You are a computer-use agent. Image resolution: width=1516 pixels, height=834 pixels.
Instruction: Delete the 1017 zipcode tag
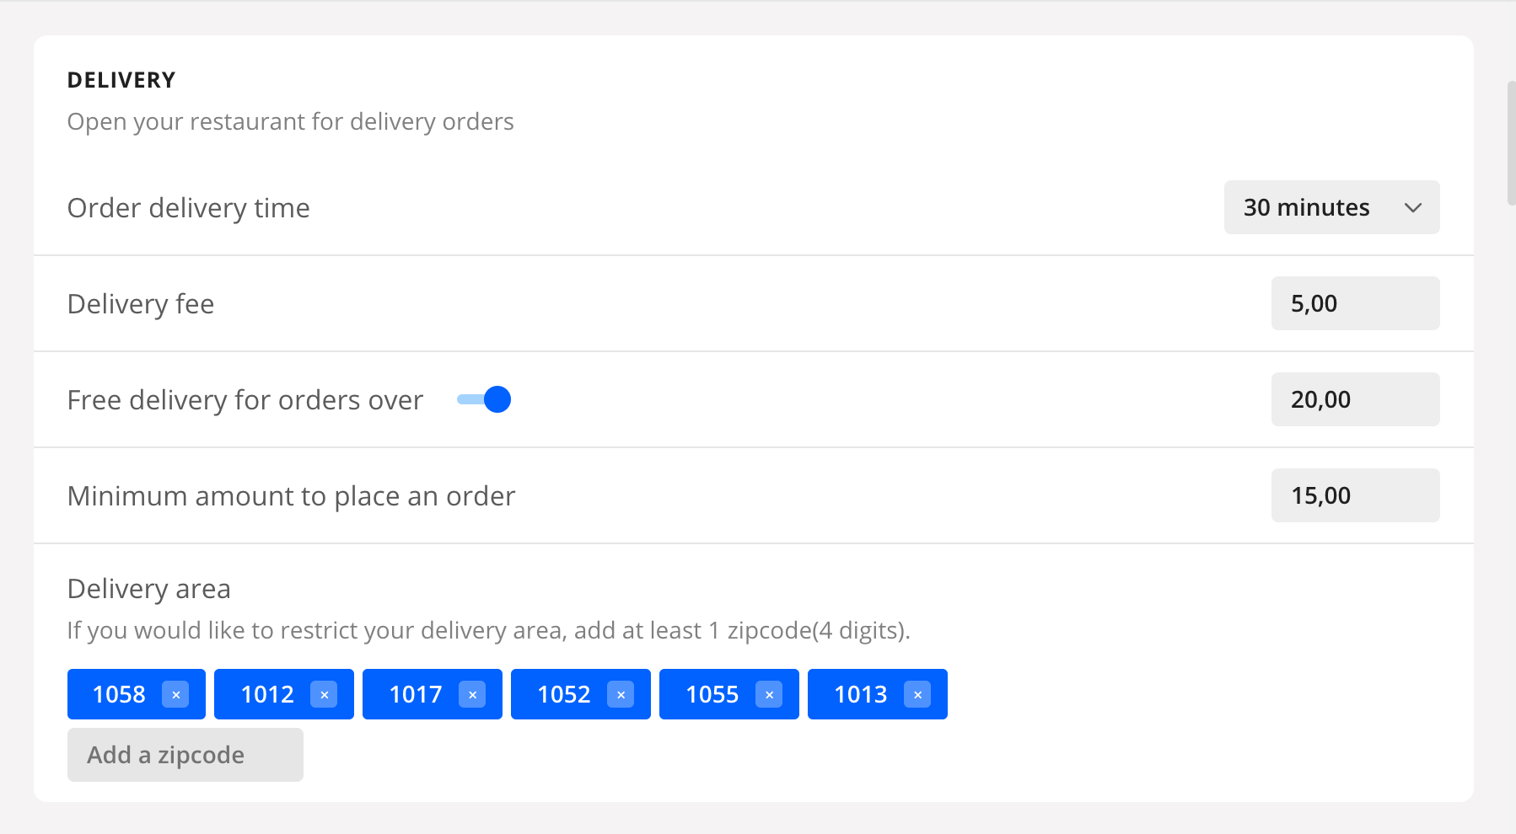tap(472, 695)
